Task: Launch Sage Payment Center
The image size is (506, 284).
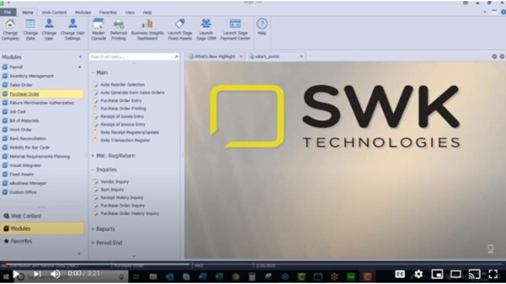Action: click(x=235, y=29)
